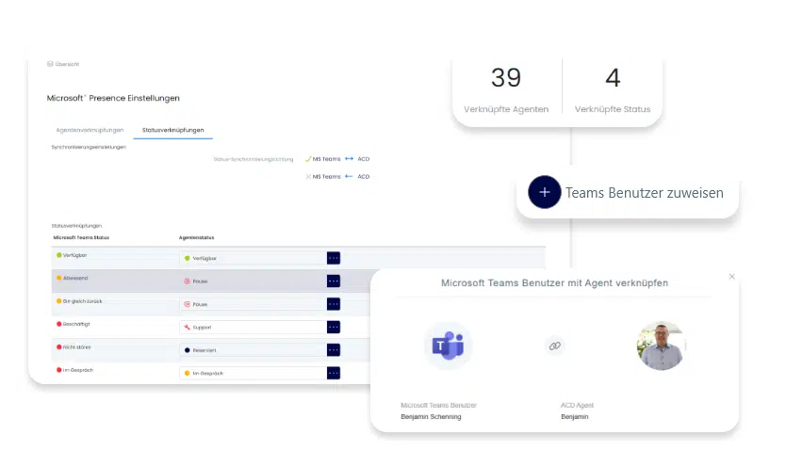The image size is (803, 450).
Task: Click the Teams Benutzer zuweisen button label
Action: (x=644, y=193)
